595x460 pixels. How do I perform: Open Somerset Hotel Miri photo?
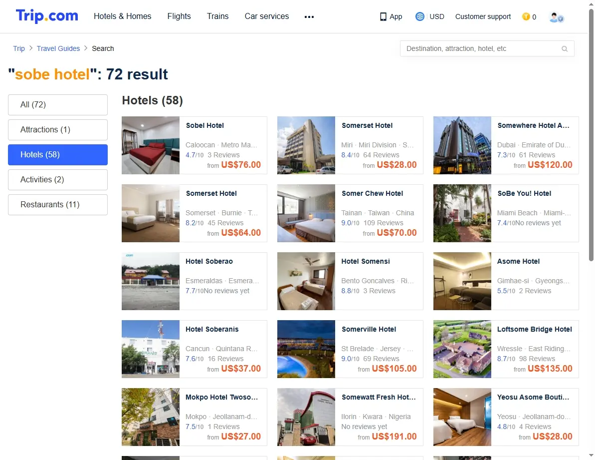306,145
